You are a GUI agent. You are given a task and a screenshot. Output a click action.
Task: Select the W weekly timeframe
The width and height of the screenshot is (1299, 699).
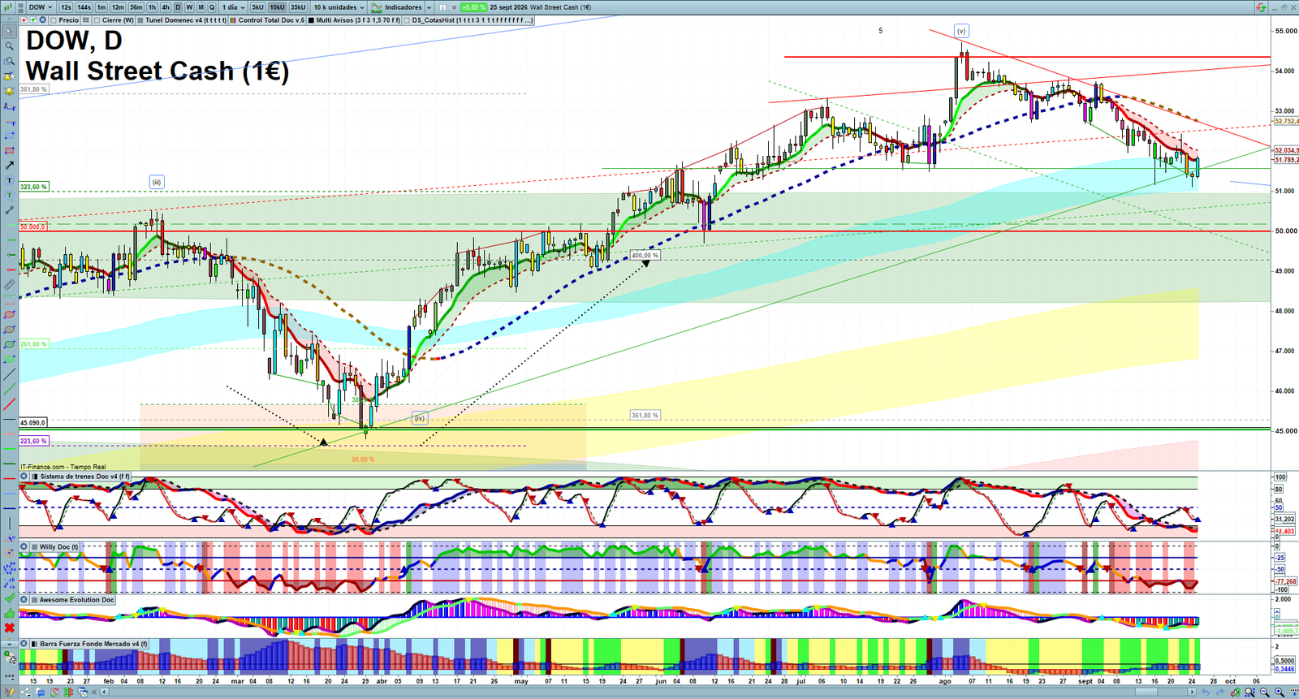tap(190, 7)
